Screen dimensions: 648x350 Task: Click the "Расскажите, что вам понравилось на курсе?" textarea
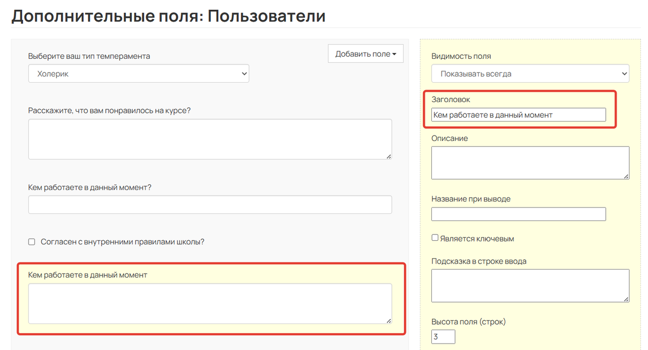[210, 138]
